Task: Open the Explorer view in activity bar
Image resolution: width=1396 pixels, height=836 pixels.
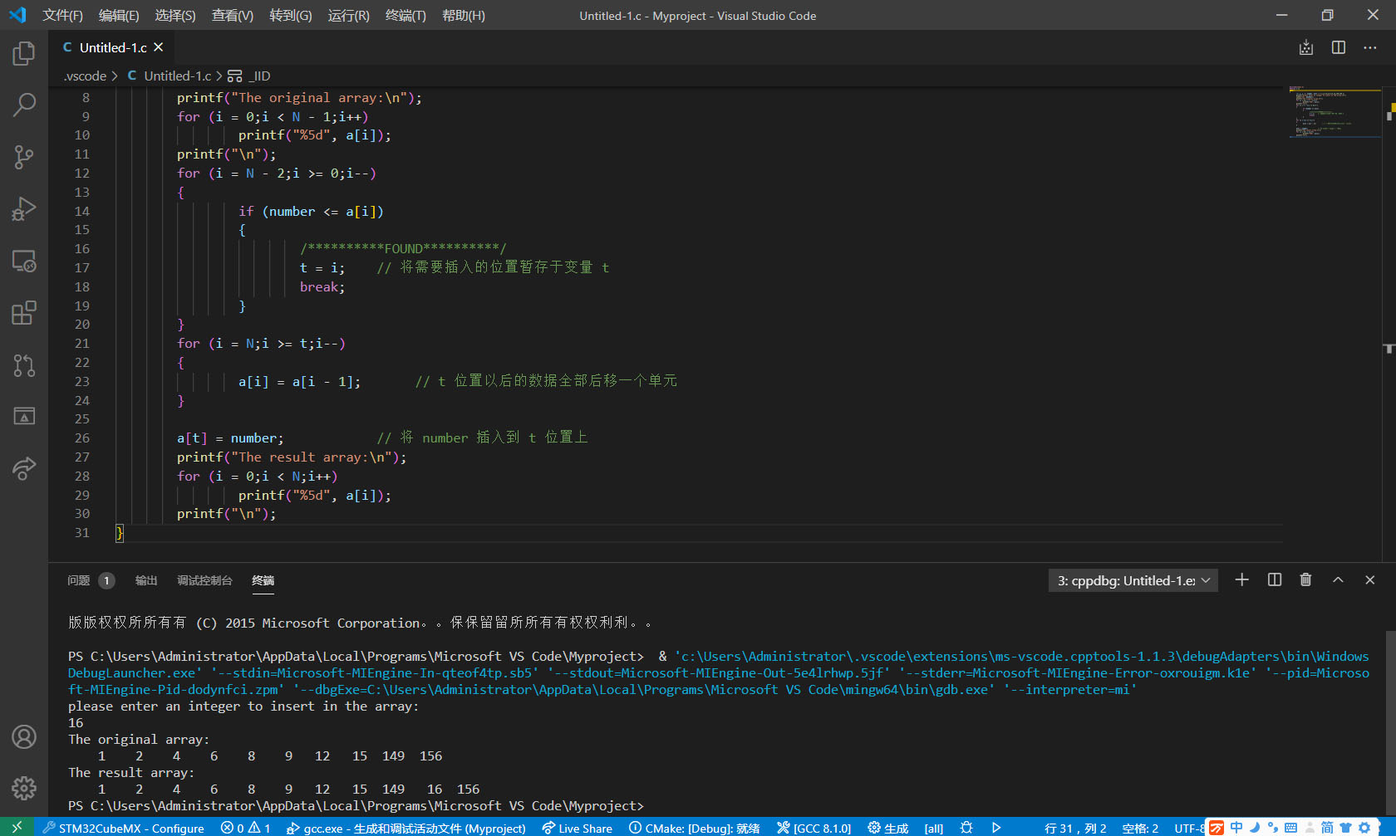Action: click(x=24, y=54)
